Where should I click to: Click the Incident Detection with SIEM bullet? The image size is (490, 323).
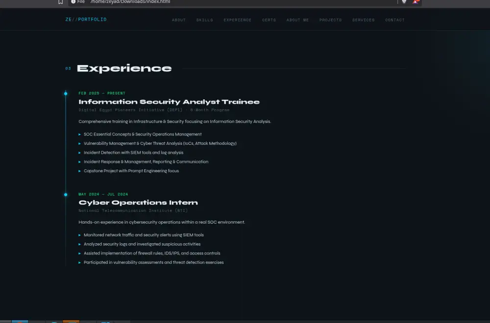(133, 153)
